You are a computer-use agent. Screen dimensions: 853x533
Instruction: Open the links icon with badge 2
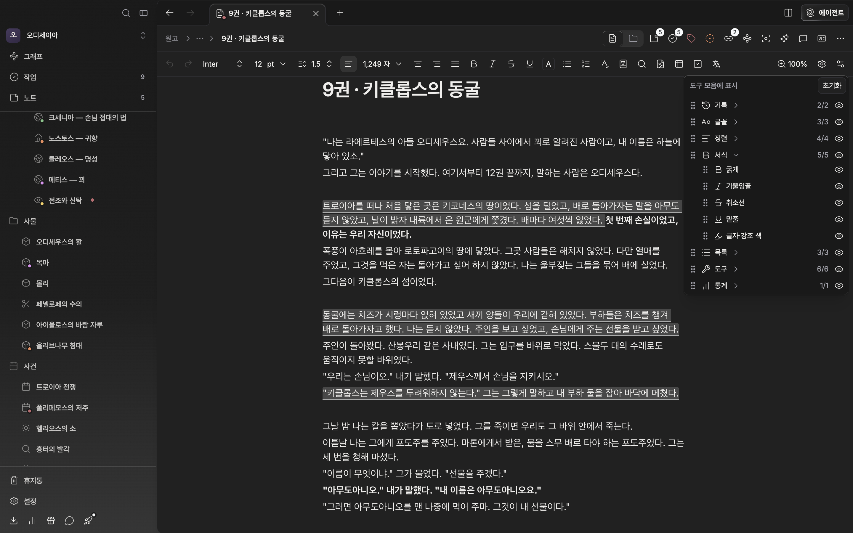tap(729, 38)
